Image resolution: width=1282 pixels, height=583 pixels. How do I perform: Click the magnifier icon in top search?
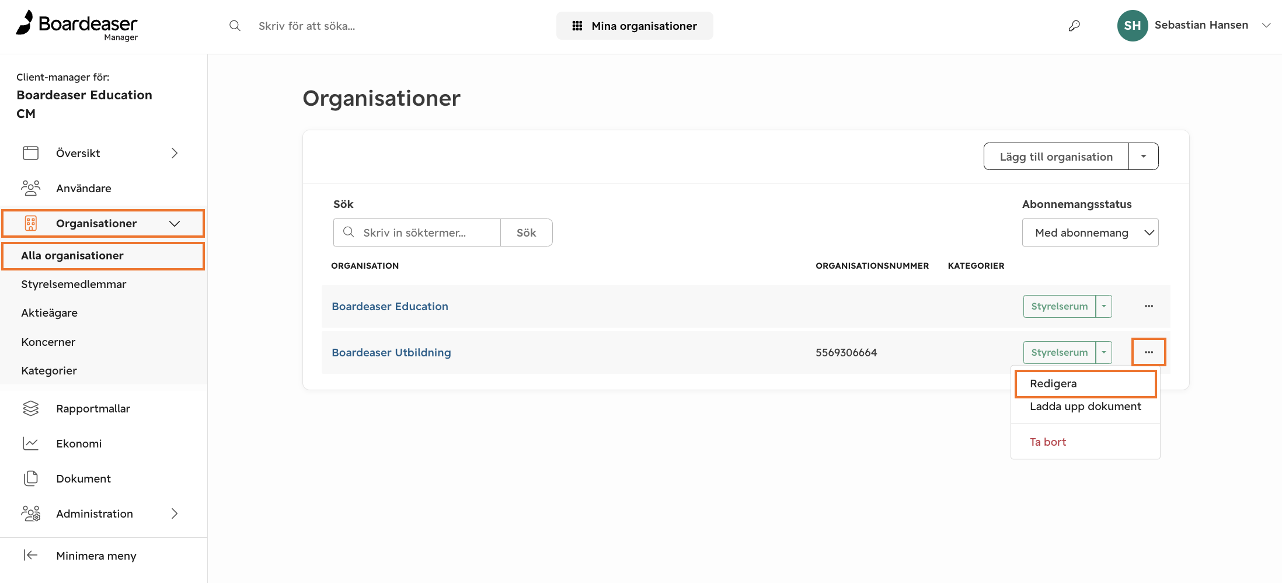[x=235, y=26]
